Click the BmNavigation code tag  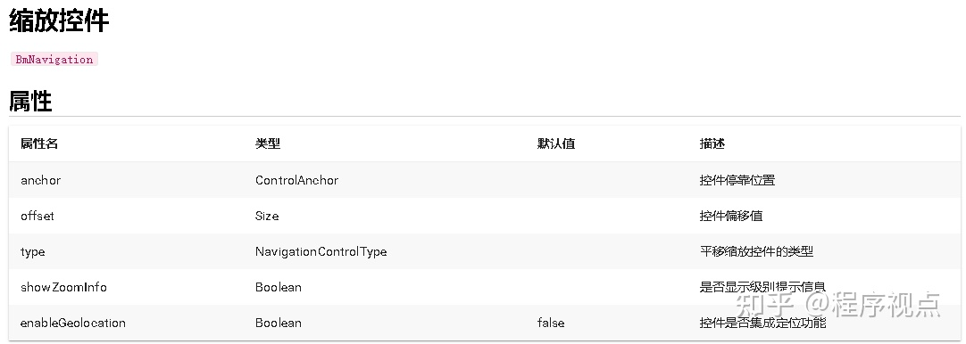54,59
